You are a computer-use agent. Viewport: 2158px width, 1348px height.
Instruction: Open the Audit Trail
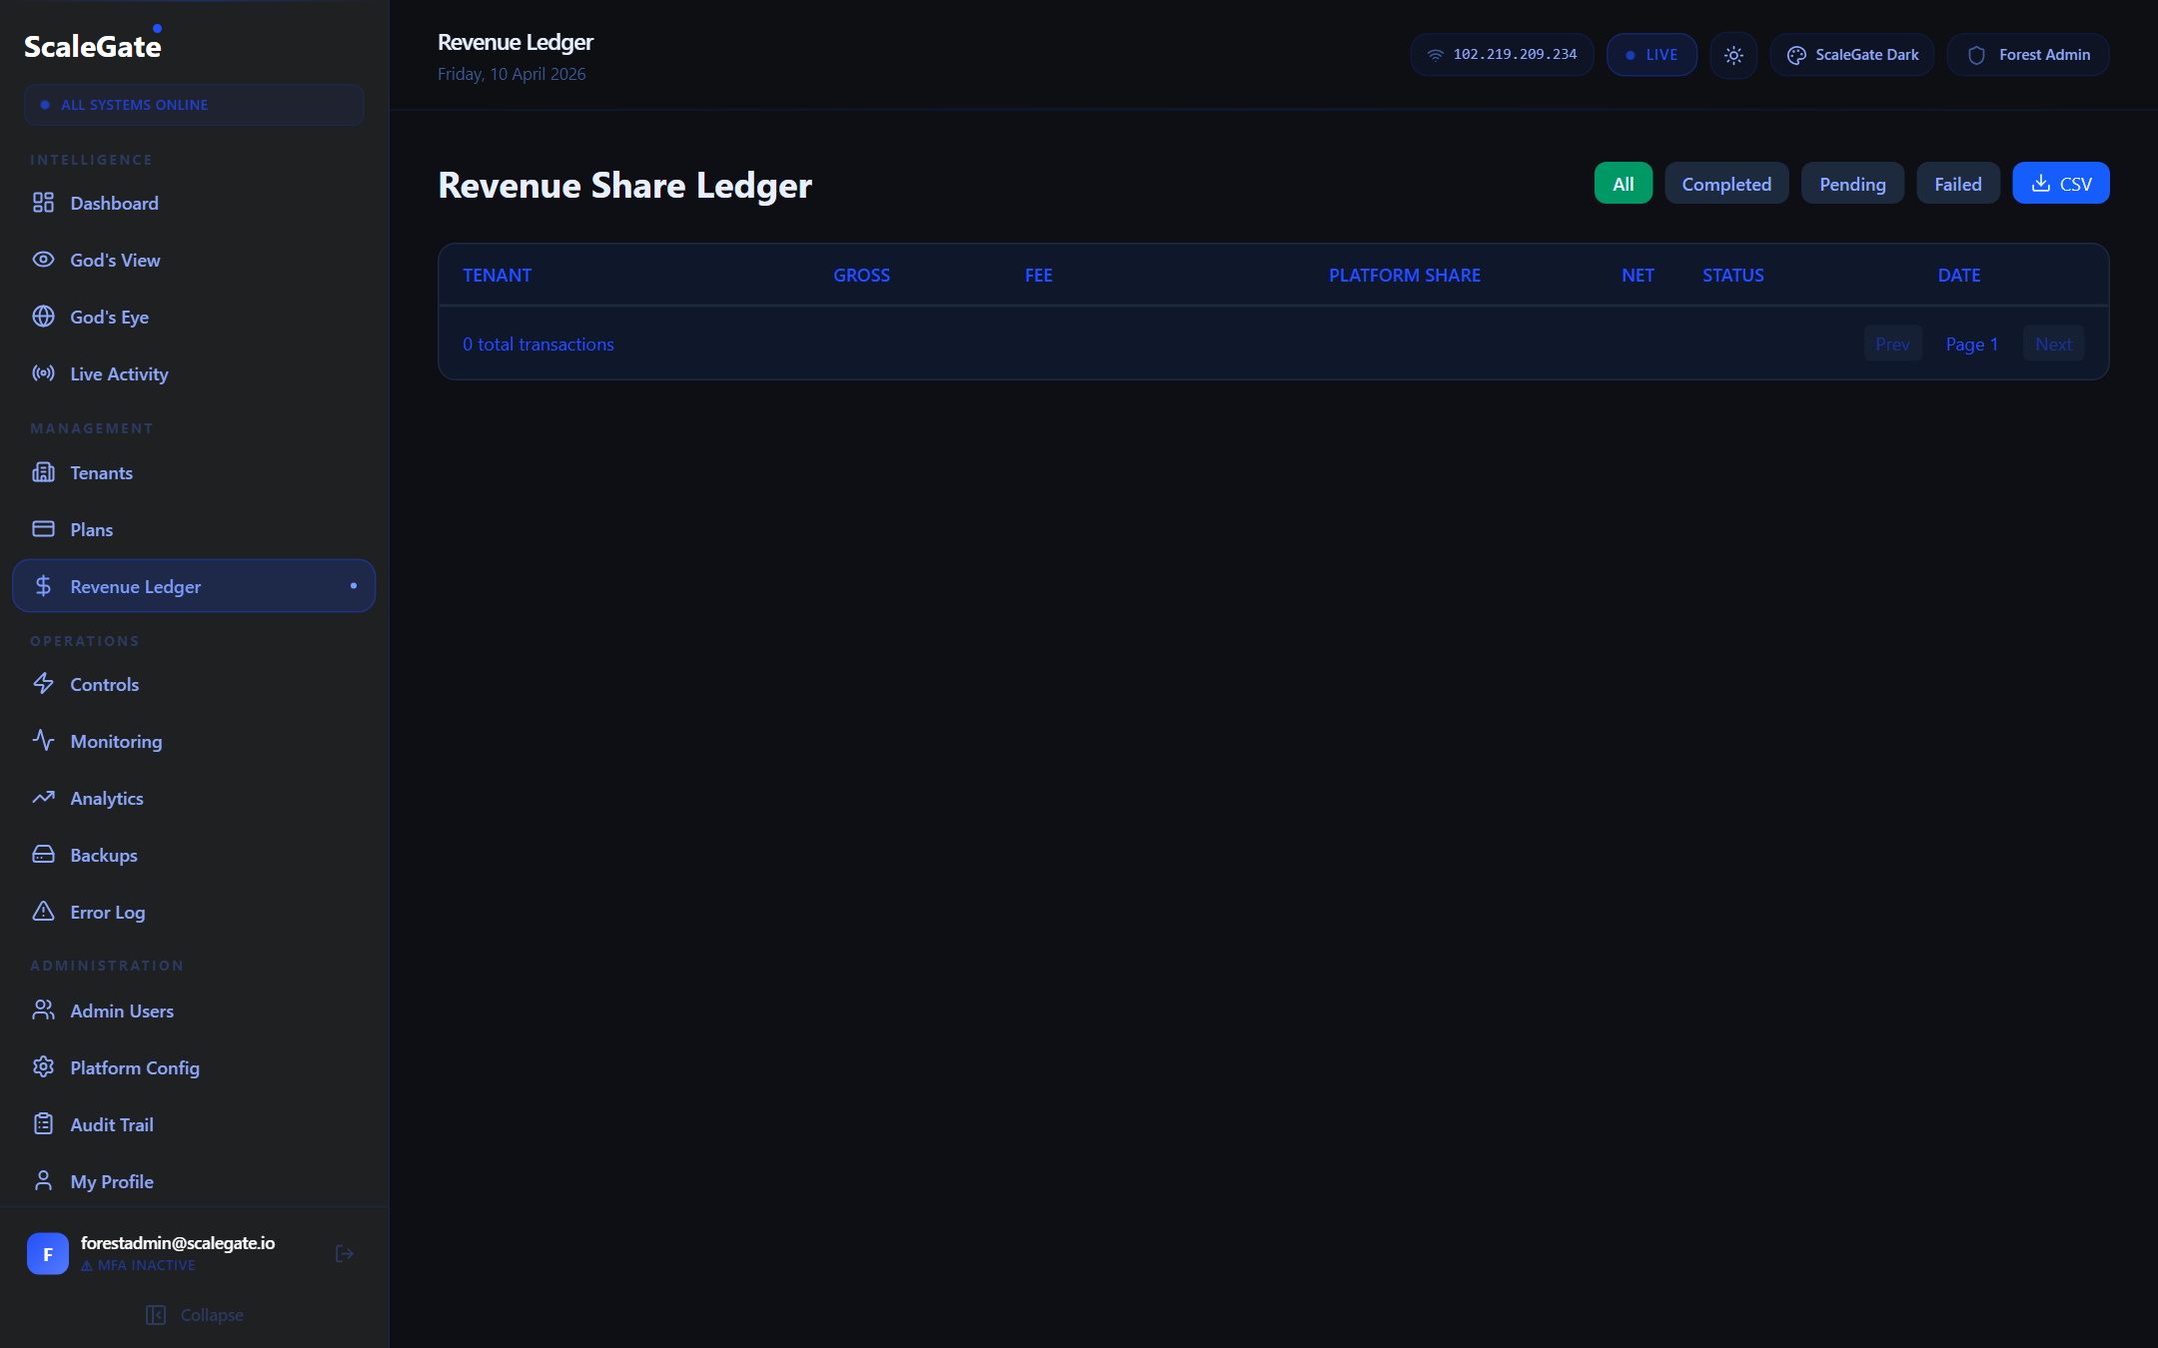pos(112,1123)
